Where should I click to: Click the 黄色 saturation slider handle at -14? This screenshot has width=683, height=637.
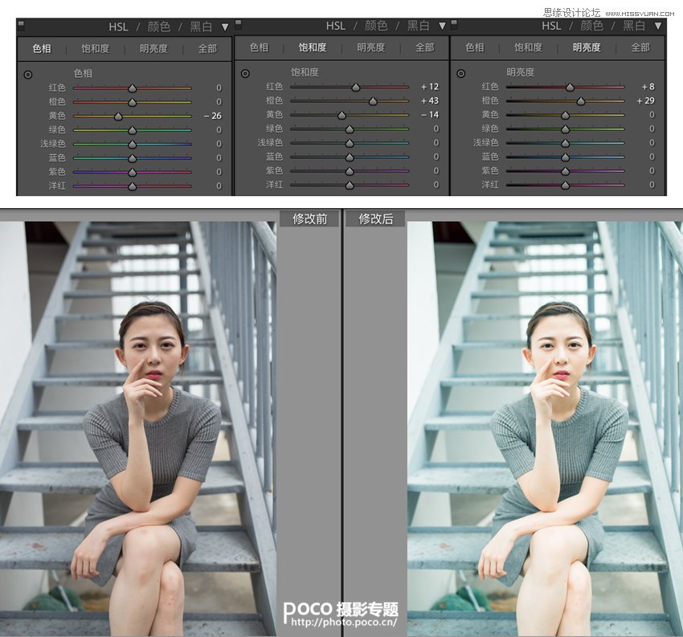tap(342, 116)
